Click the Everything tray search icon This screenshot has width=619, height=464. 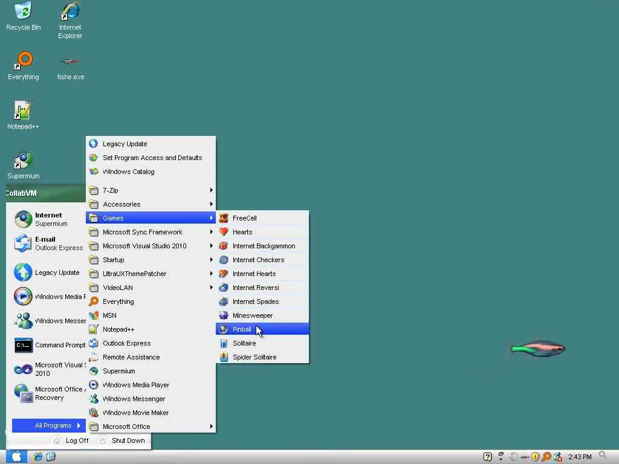pos(546,457)
